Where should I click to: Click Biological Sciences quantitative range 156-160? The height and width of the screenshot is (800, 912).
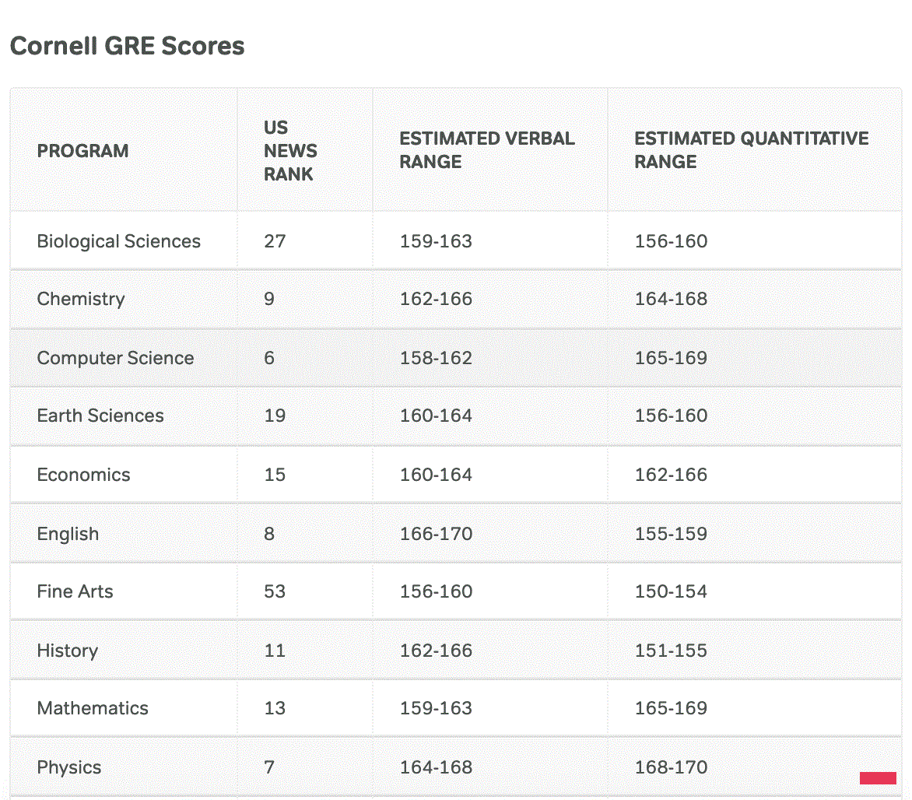(671, 241)
